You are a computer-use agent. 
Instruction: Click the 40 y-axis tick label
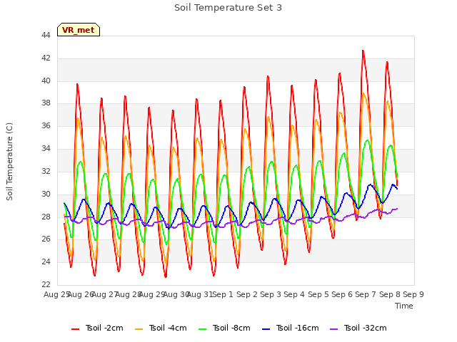46,81
